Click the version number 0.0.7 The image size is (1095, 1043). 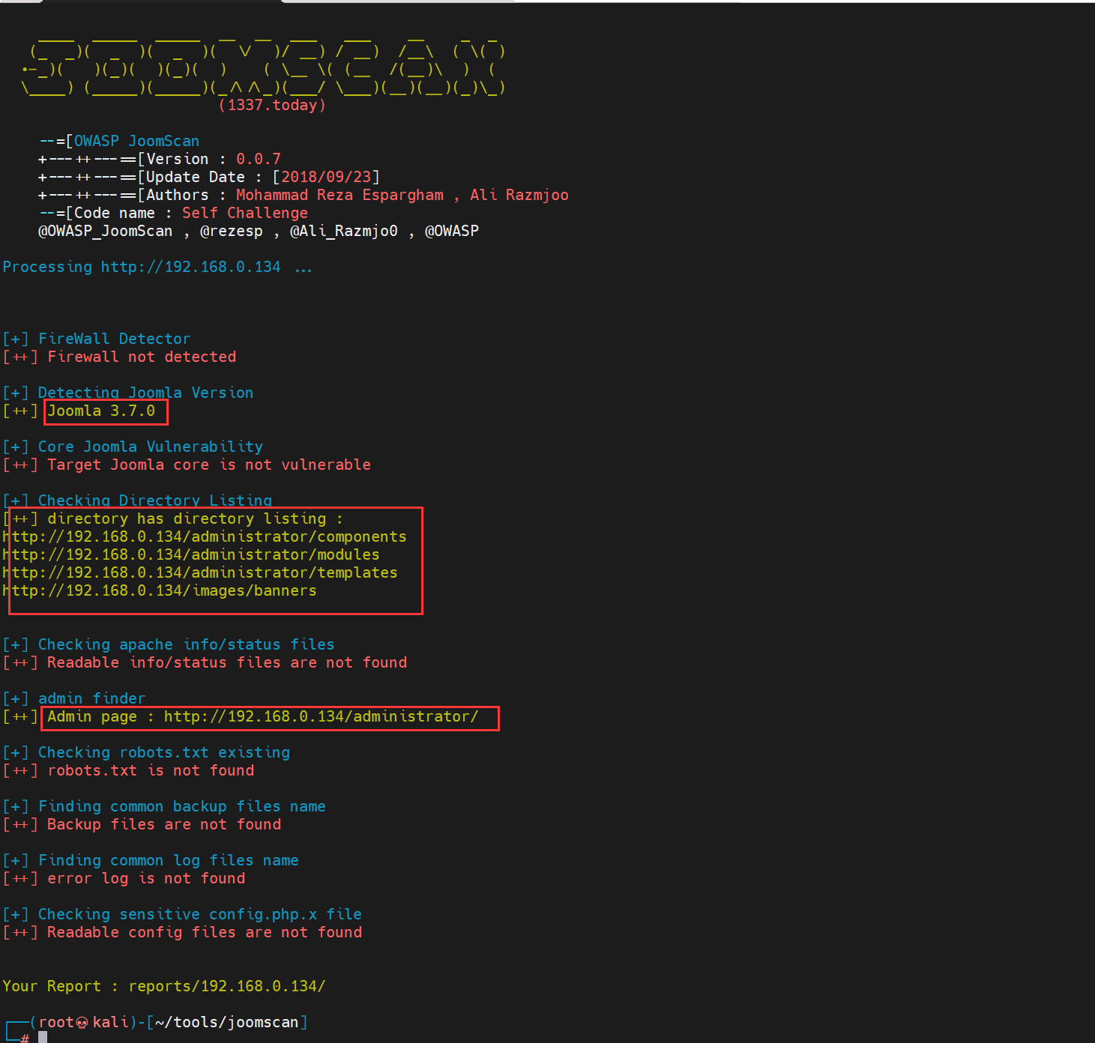pos(259,159)
